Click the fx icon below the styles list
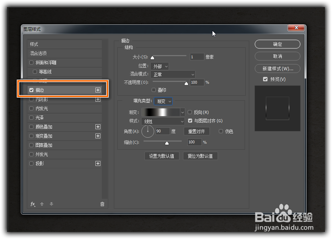 (32, 204)
